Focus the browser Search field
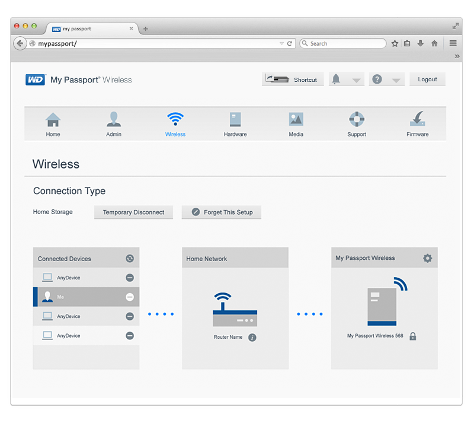474x445 pixels. click(343, 43)
